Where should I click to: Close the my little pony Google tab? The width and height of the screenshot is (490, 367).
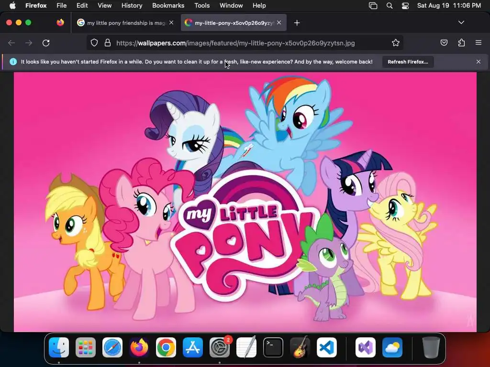click(171, 22)
